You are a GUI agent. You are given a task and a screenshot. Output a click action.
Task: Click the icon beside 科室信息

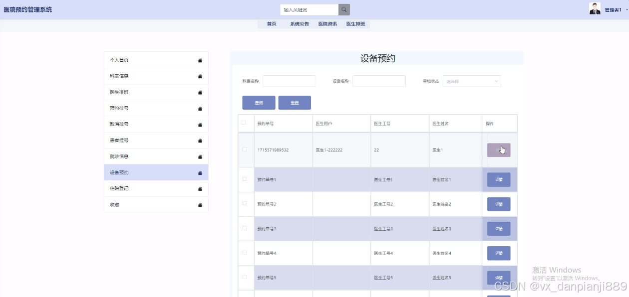click(200, 76)
